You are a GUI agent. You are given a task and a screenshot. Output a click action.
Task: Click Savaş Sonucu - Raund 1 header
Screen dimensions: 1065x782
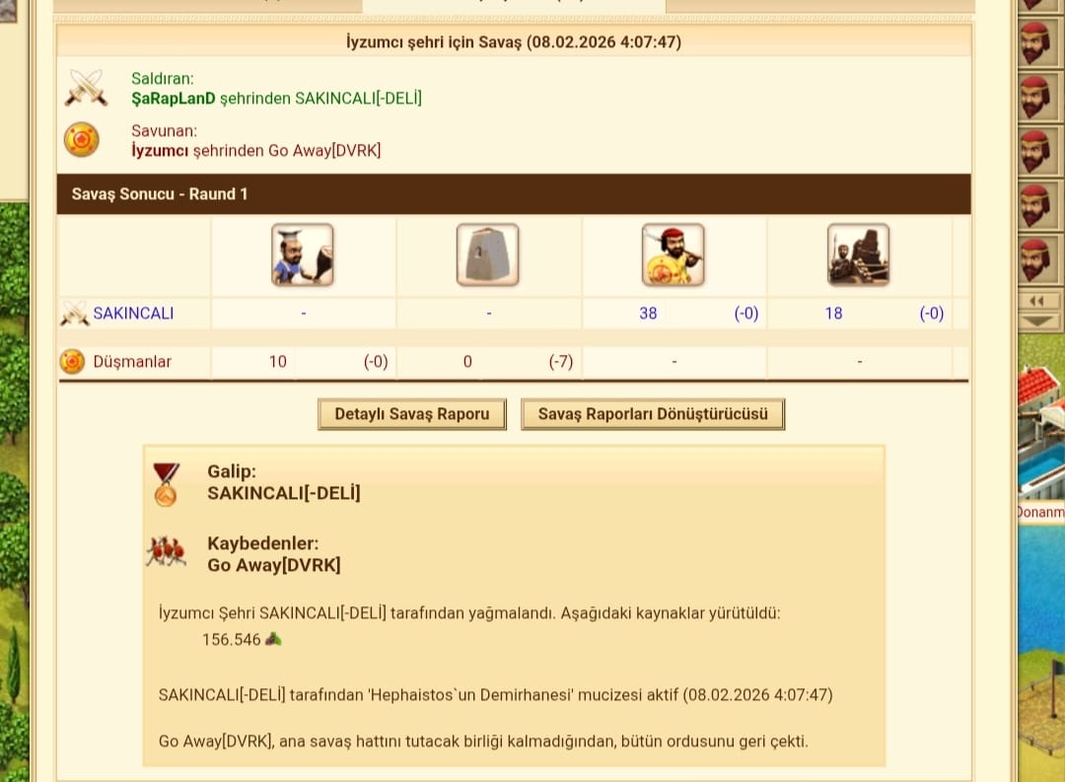point(160,193)
